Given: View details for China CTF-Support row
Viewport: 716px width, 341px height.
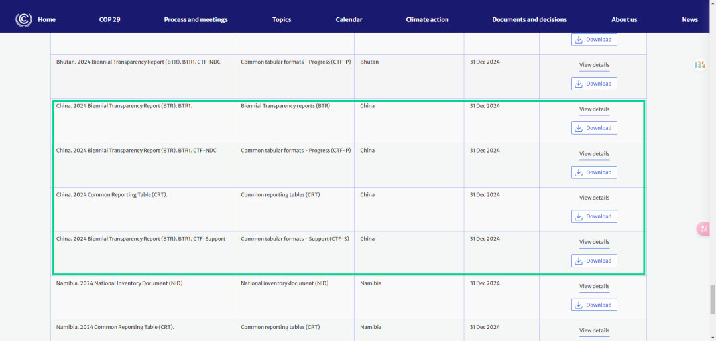Looking at the screenshot, I should (x=594, y=242).
